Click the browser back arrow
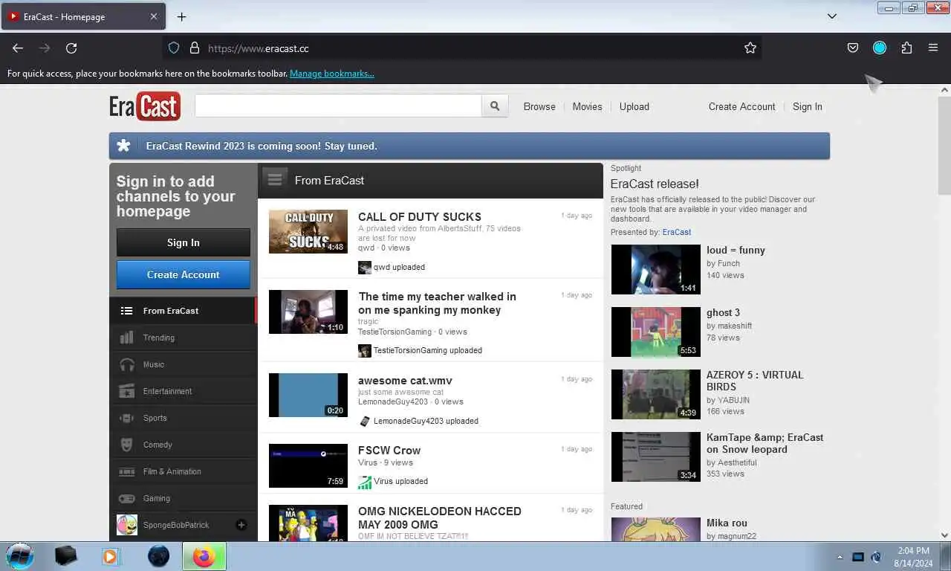Viewport: 951px width, 571px height. pos(18,48)
